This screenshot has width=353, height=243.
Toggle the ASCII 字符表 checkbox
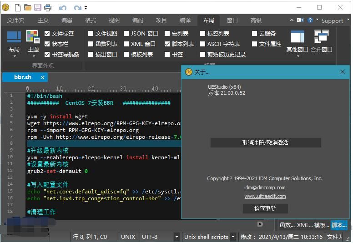[x=203, y=44]
